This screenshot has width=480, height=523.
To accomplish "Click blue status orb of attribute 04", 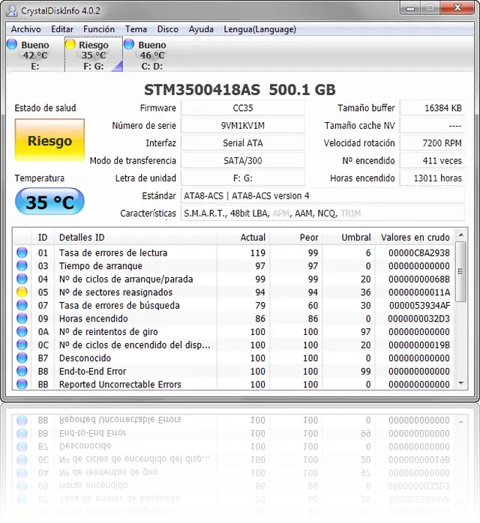I will click(22, 279).
